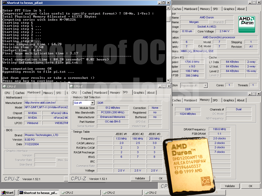Click the Manufacturer field 'Enhanced Memories'
The width and height of the screenshot is (262, 196).
click(113, 117)
